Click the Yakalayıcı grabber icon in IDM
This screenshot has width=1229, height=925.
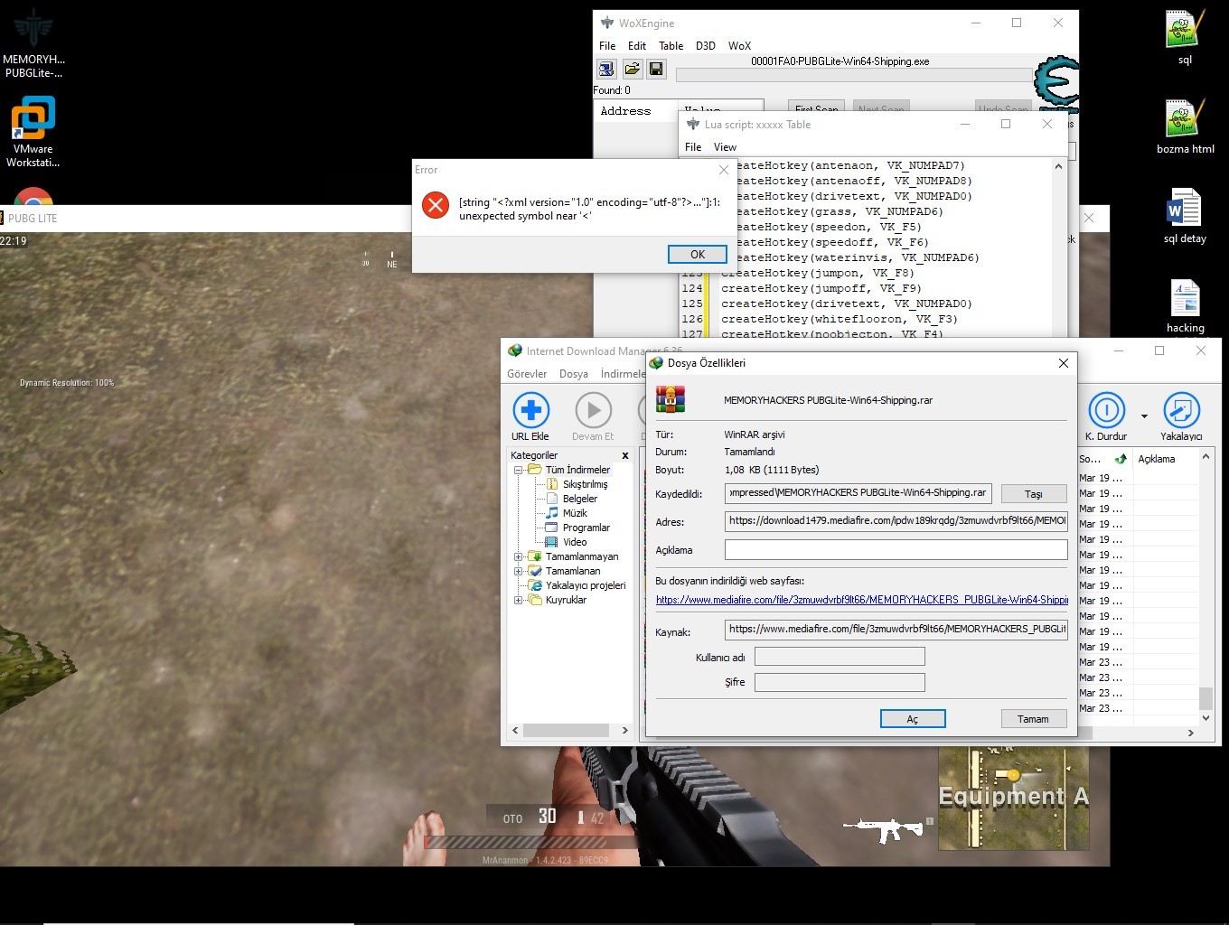[x=1180, y=410]
